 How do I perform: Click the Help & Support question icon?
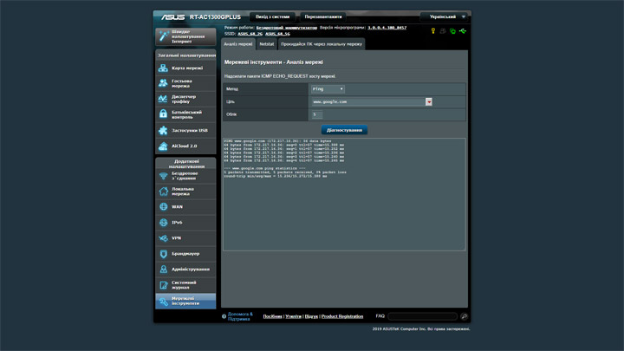224,316
